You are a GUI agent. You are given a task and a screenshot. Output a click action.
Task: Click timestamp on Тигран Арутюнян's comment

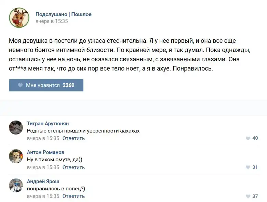coord(43,138)
